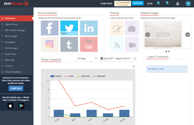Open the first notification bubble icon
This screenshot has height=125, width=194.
point(158,3)
